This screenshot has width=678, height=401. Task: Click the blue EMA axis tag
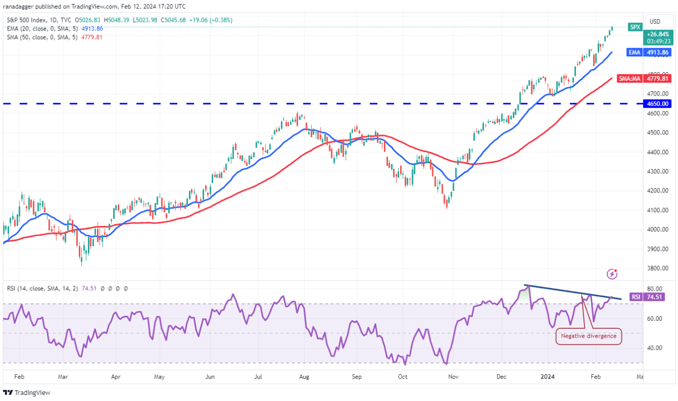click(635, 52)
